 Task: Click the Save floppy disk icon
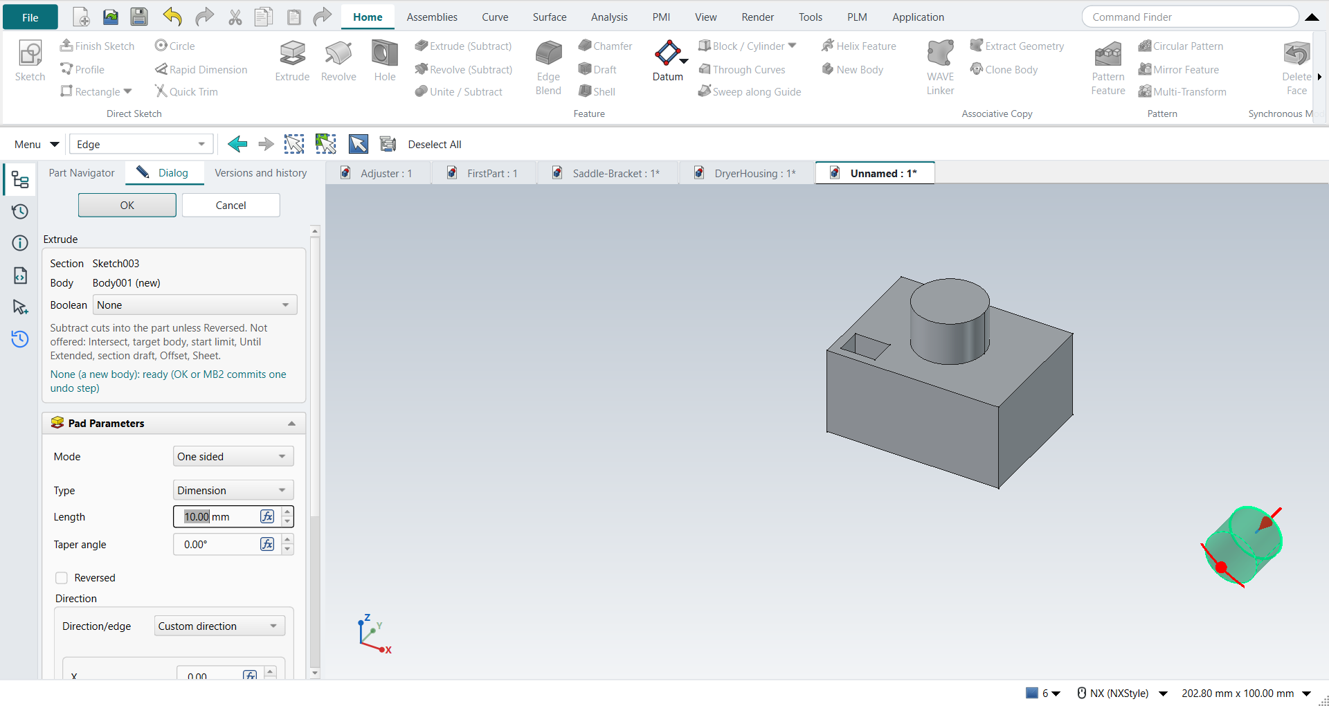[139, 17]
